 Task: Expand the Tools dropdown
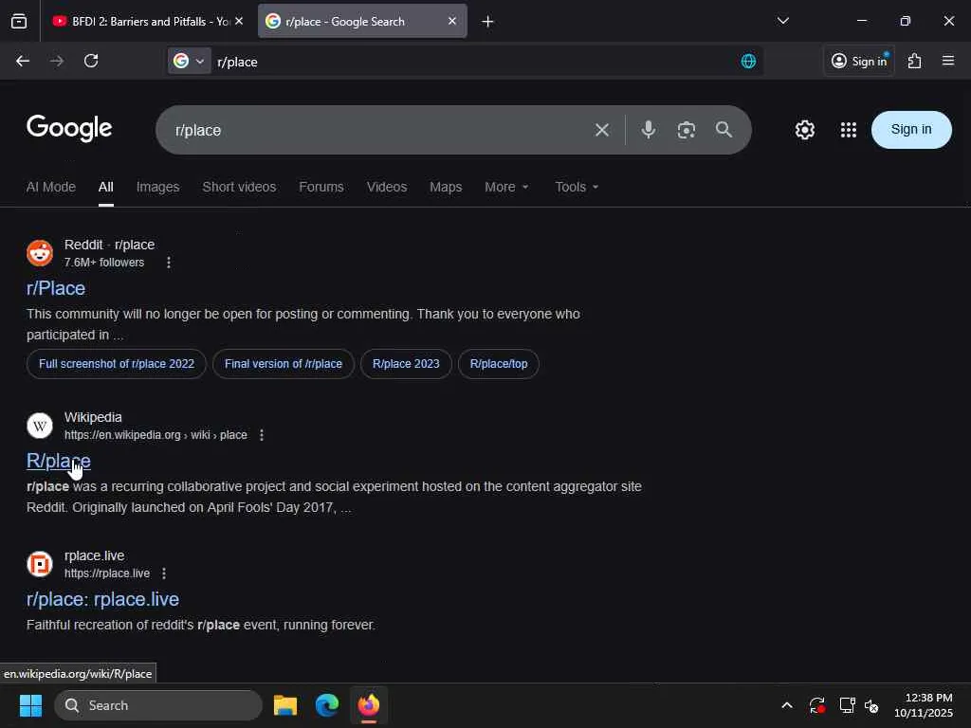click(x=577, y=187)
